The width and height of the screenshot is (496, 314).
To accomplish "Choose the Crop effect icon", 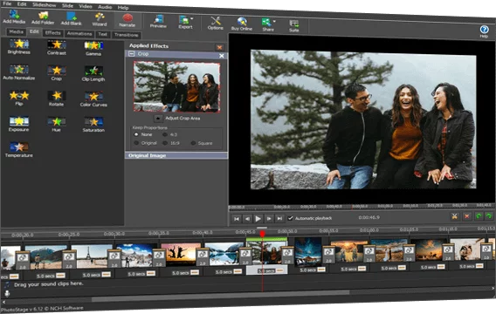I will pos(56,73).
